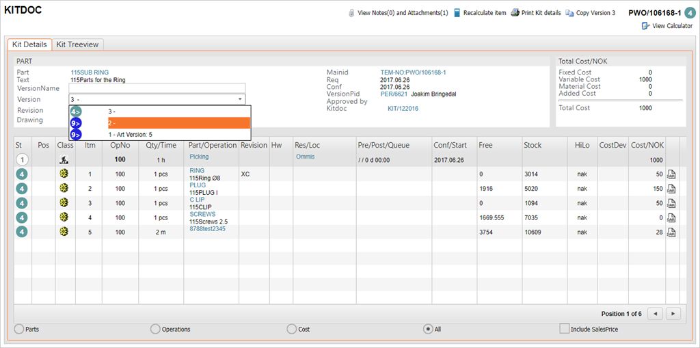Switch to Kit Treeview tab
Image resolution: width=700 pixels, height=348 pixels.
tap(77, 44)
